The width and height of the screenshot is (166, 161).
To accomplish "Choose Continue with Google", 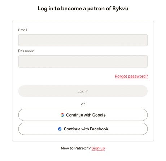I will 83,115.
